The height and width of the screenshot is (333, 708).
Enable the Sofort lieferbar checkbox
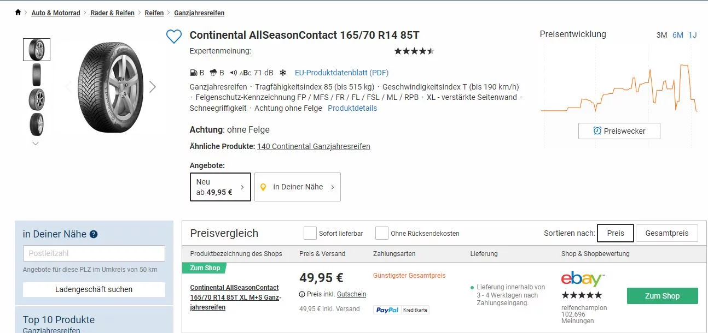(310, 233)
